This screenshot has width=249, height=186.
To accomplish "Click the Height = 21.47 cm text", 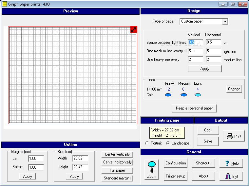I will click(166, 135).
